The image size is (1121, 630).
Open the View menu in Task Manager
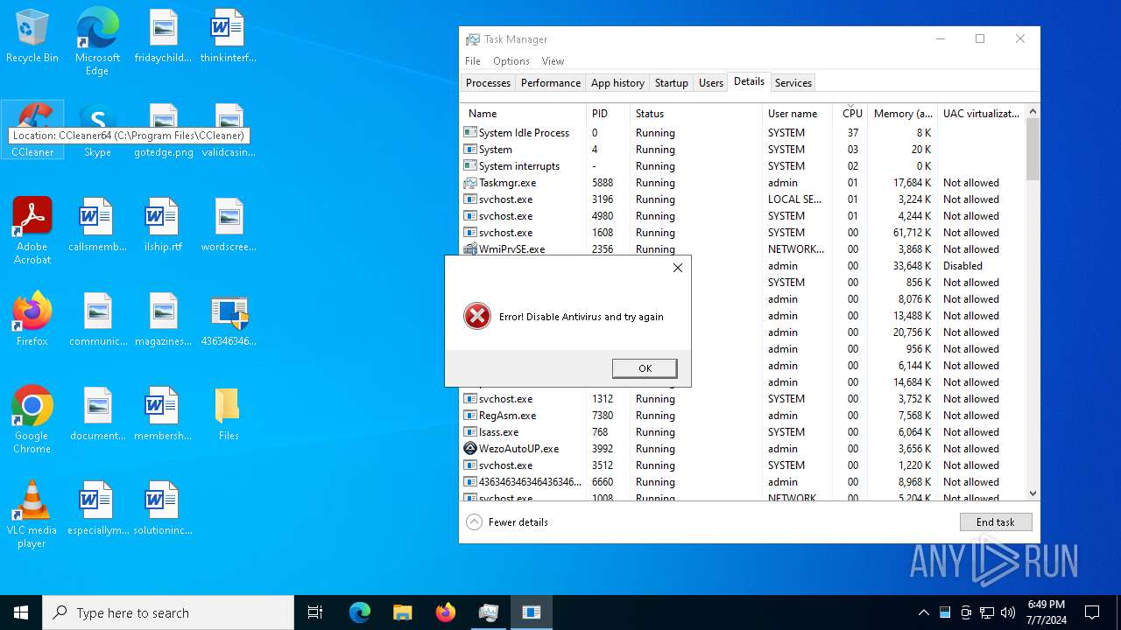point(553,61)
